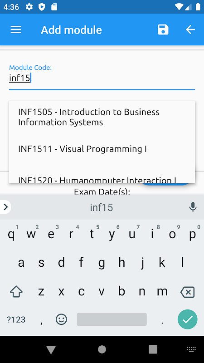The width and height of the screenshot is (204, 363).
Task: Tap the keyboard switcher icon in nav bar
Action: 191,349
